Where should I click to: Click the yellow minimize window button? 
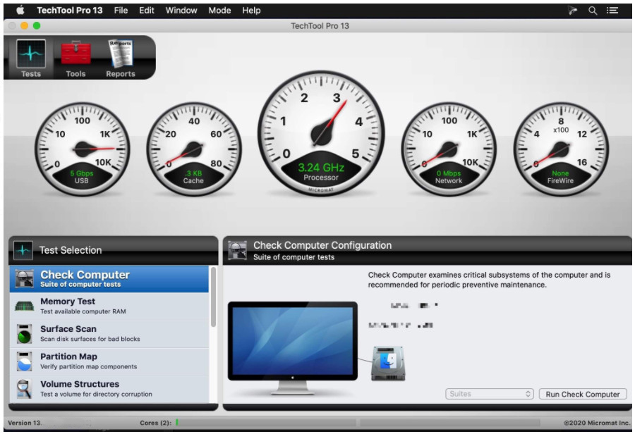(x=24, y=26)
